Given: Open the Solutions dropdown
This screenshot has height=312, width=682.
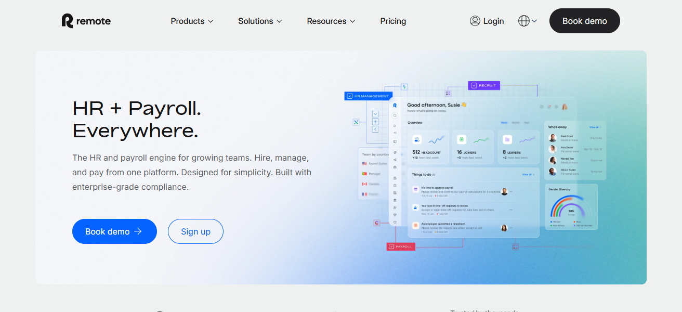Looking at the screenshot, I should (259, 21).
